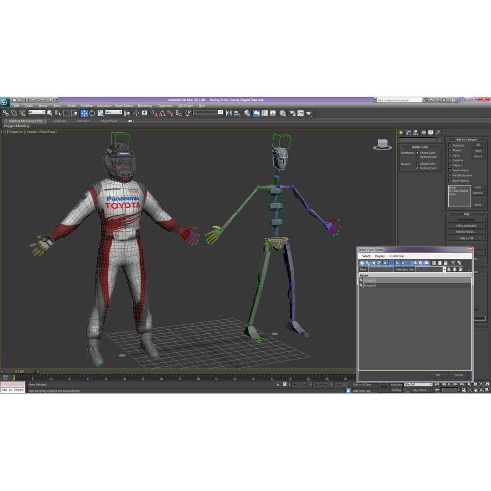
Task: Click the Unlink Selection tool
Action: (14, 113)
